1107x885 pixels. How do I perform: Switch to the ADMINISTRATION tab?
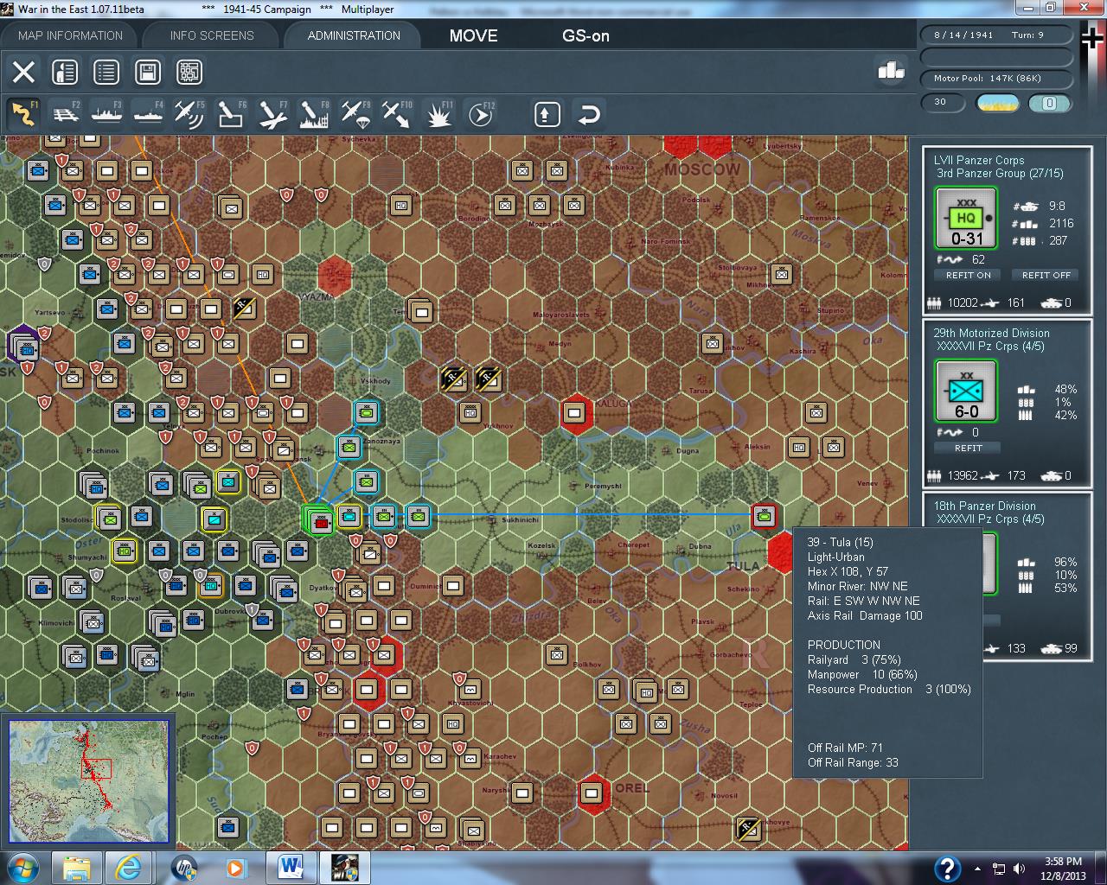click(354, 35)
